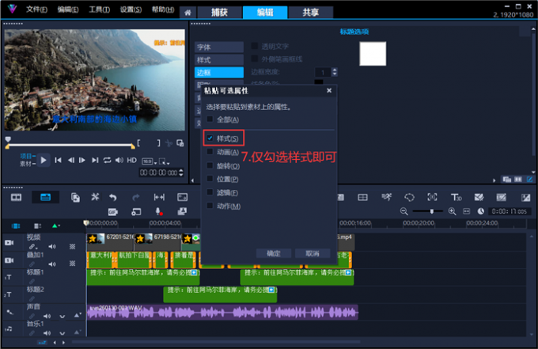Open the preview volume control
Image resolution: width=538 pixels, height=349 pixels.
pyautogui.click(x=119, y=160)
